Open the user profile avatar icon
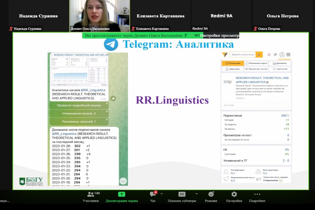This screenshot has height=210, width=315. [282, 54]
